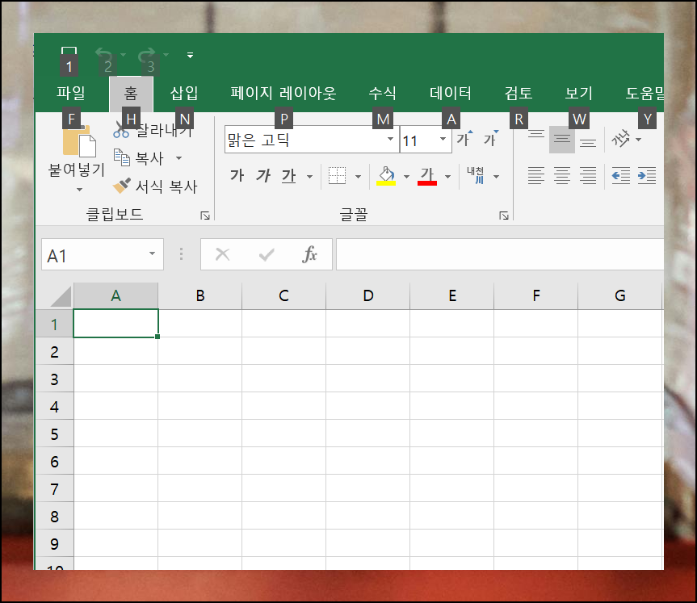The height and width of the screenshot is (603, 697).
Task: Switch to the 수식 tab
Action: pos(382,93)
